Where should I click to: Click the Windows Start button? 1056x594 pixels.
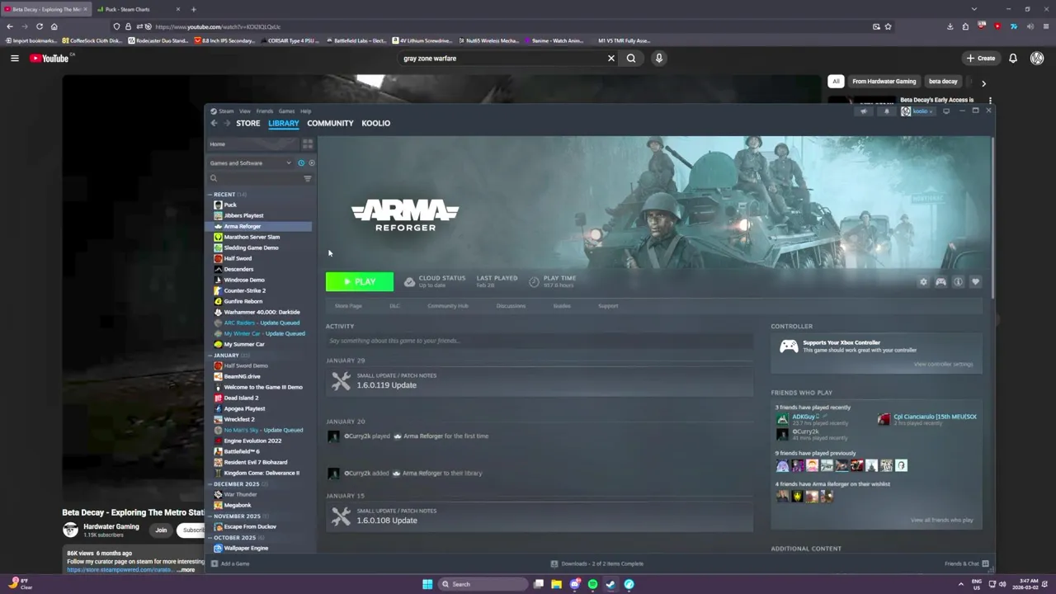(x=427, y=584)
